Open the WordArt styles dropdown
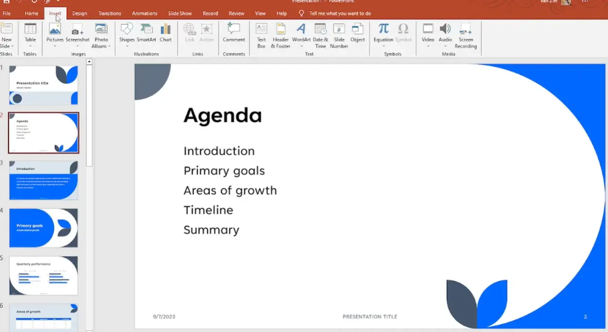 (301, 46)
